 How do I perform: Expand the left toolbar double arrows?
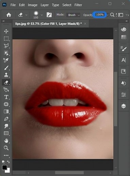pos(3,21)
